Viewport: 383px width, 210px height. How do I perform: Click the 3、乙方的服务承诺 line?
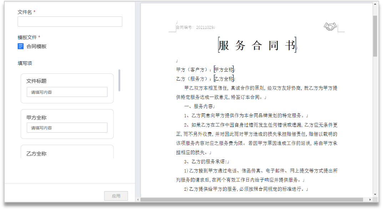206,162
